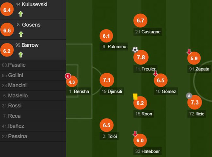
Task: Open Djimsiti's 7.1 rating circle
Action: (107, 80)
